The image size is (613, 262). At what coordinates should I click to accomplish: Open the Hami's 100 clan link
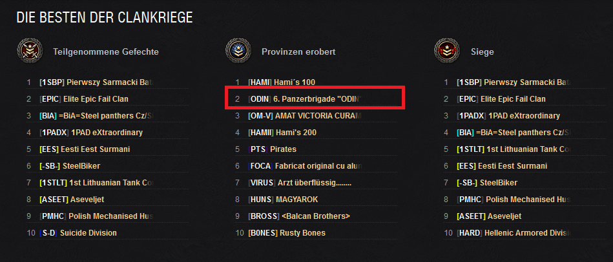click(284, 82)
